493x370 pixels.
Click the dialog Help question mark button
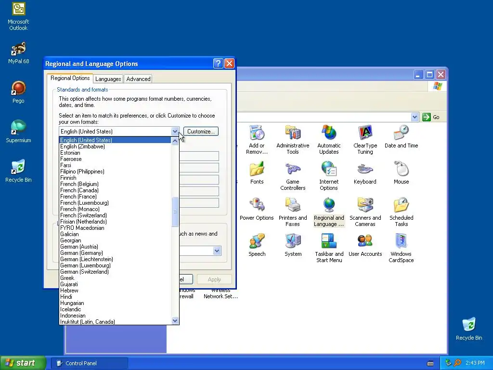[218, 64]
